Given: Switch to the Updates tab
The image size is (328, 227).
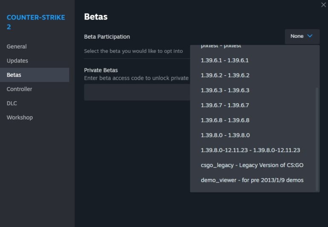Looking at the screenshot, I should tap(17, 61).
